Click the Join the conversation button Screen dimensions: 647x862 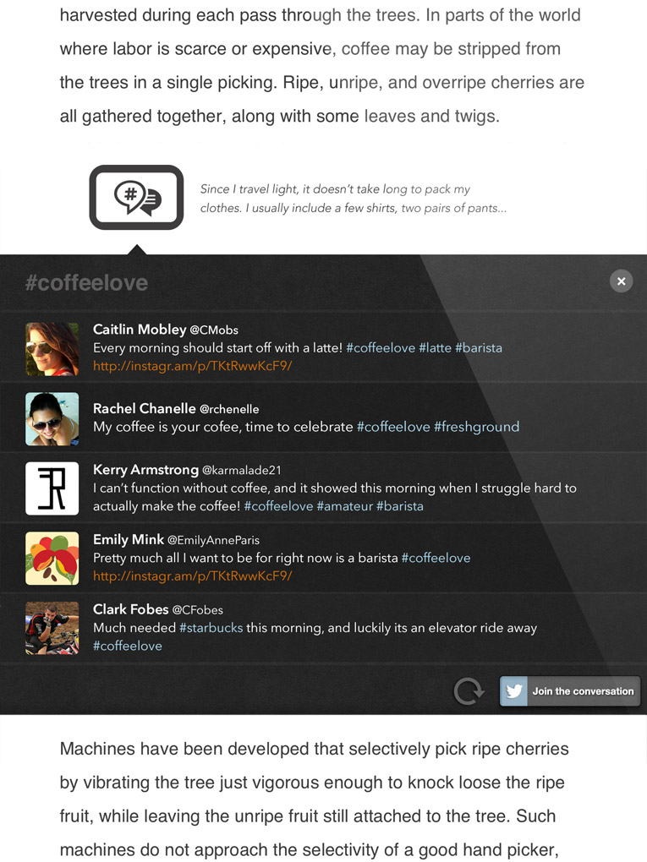tap(570, 691)
